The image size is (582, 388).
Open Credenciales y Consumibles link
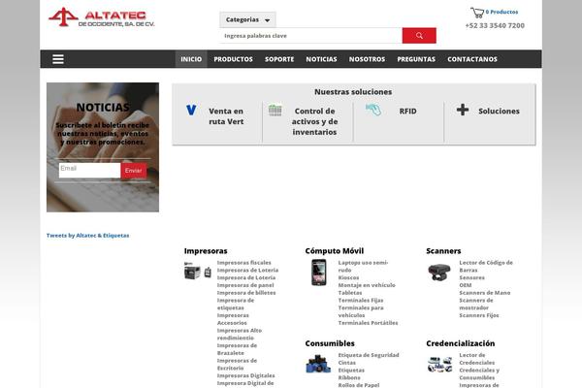pos(479,373)
